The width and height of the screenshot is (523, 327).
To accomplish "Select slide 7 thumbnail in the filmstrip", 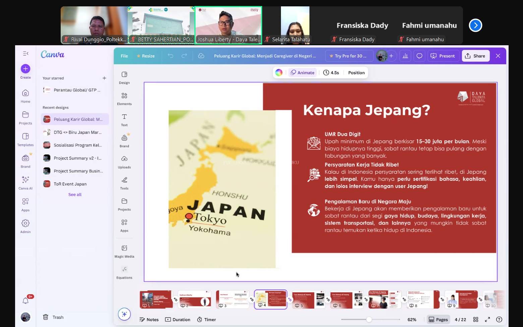I will click(x=385, y=299).
